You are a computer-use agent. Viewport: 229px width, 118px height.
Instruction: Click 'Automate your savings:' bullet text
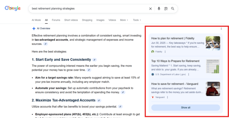(51, 88)
